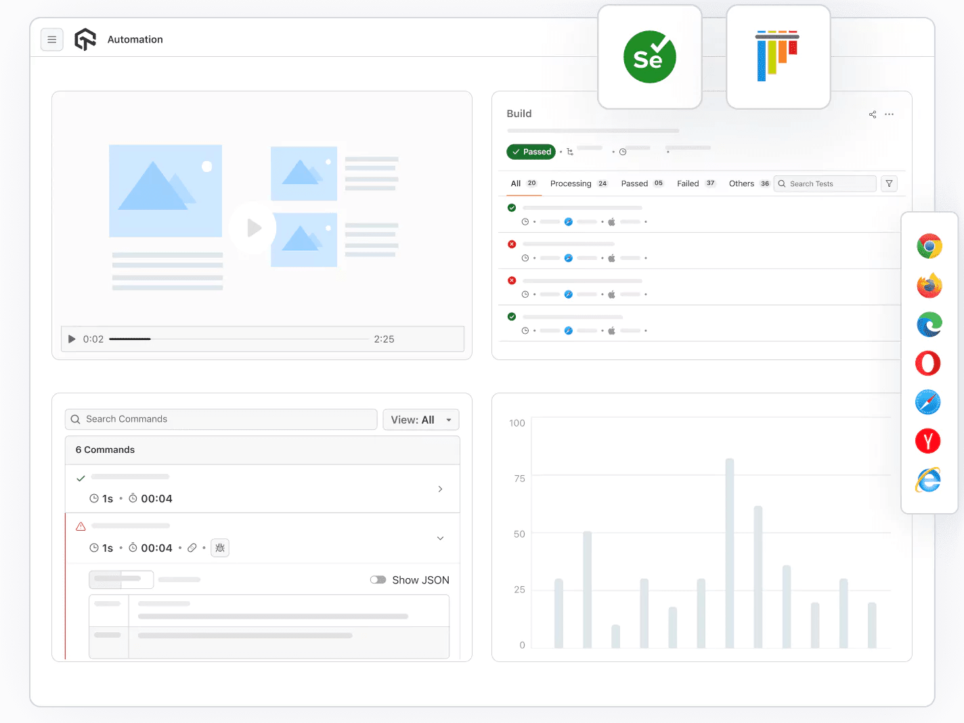Screen dimensions: 964x723
Task: Click the Safari icon on the first test row
Action: [569, 221]
